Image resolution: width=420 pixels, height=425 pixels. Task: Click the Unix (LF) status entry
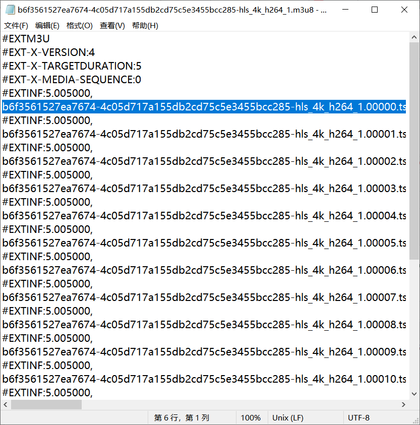288,417
